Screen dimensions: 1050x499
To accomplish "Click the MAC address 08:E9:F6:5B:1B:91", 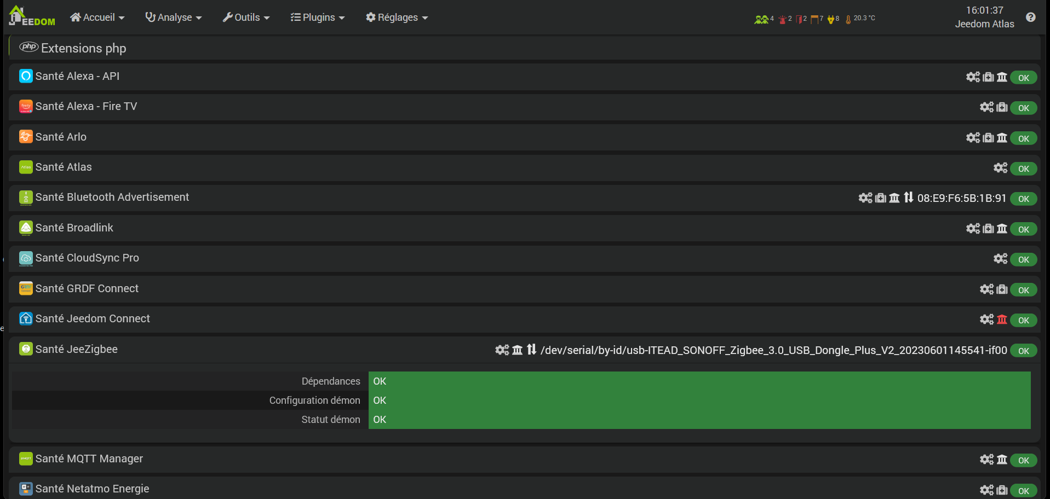I will (962, 199).
